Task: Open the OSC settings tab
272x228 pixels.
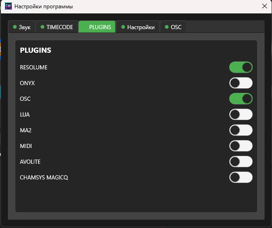Action: [x=173, y=27]
